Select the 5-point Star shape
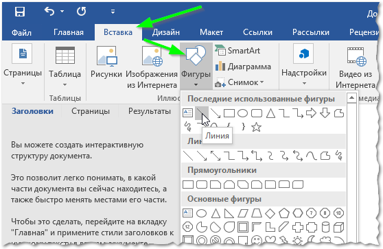 [x=256, y=127]
